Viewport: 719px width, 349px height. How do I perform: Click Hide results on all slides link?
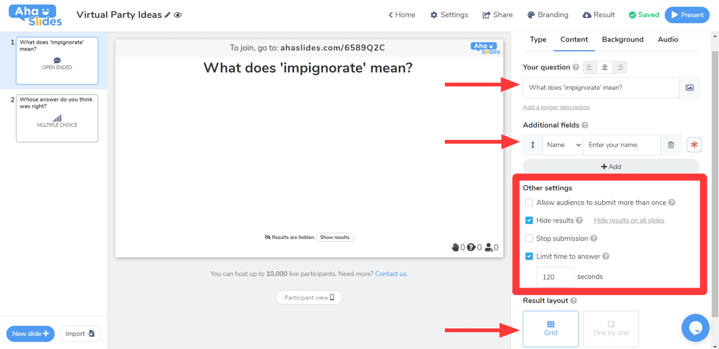[x=629, y=220]
